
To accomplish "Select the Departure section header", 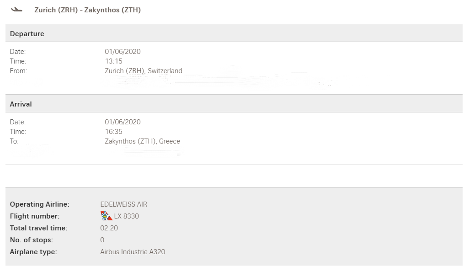I will [27, 34].
